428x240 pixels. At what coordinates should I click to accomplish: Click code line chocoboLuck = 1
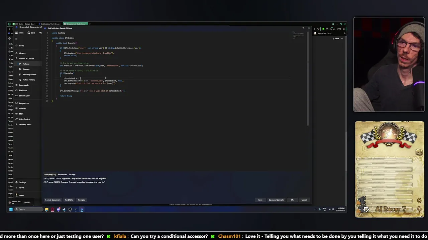[x=72, y=78]
